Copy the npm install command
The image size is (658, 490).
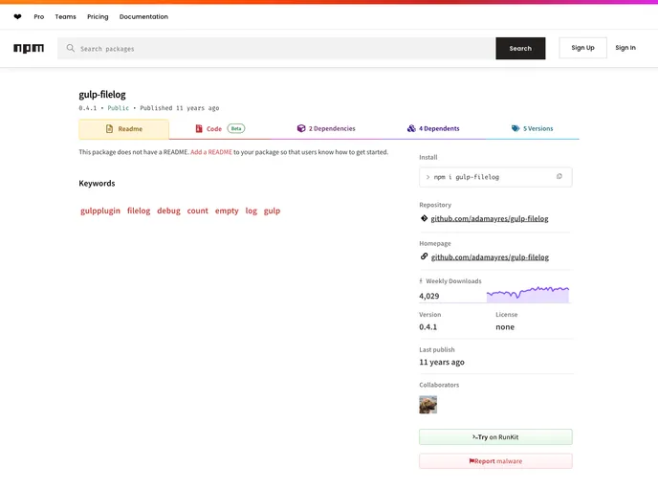pyautogui.click(x=559, y=177)
